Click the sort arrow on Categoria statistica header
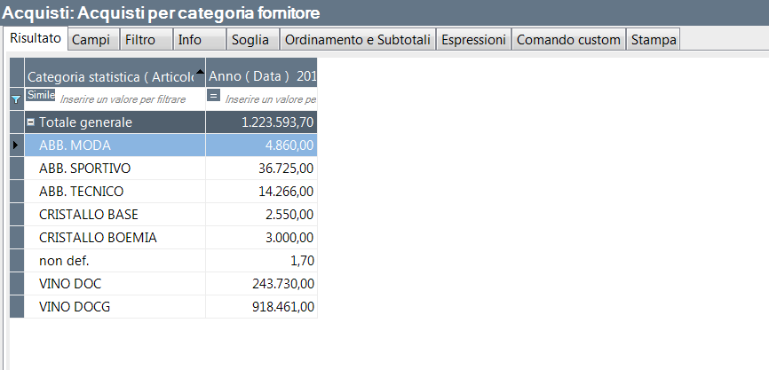769x370 pixels. click(199, 71)
